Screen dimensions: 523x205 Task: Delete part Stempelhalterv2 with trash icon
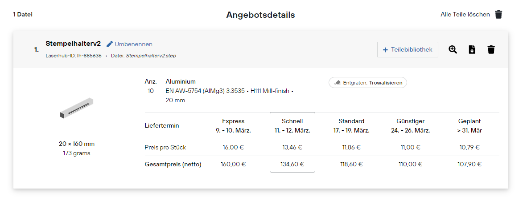pos(491,50)
